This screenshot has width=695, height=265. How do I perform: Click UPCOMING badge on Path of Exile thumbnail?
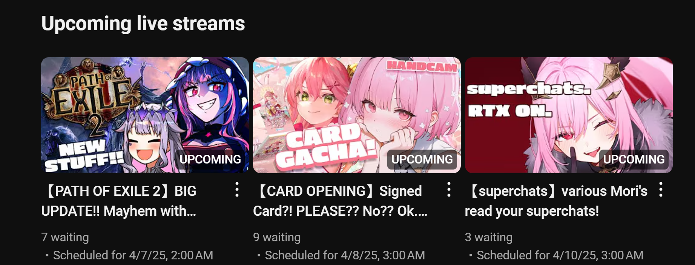point(210,159)
